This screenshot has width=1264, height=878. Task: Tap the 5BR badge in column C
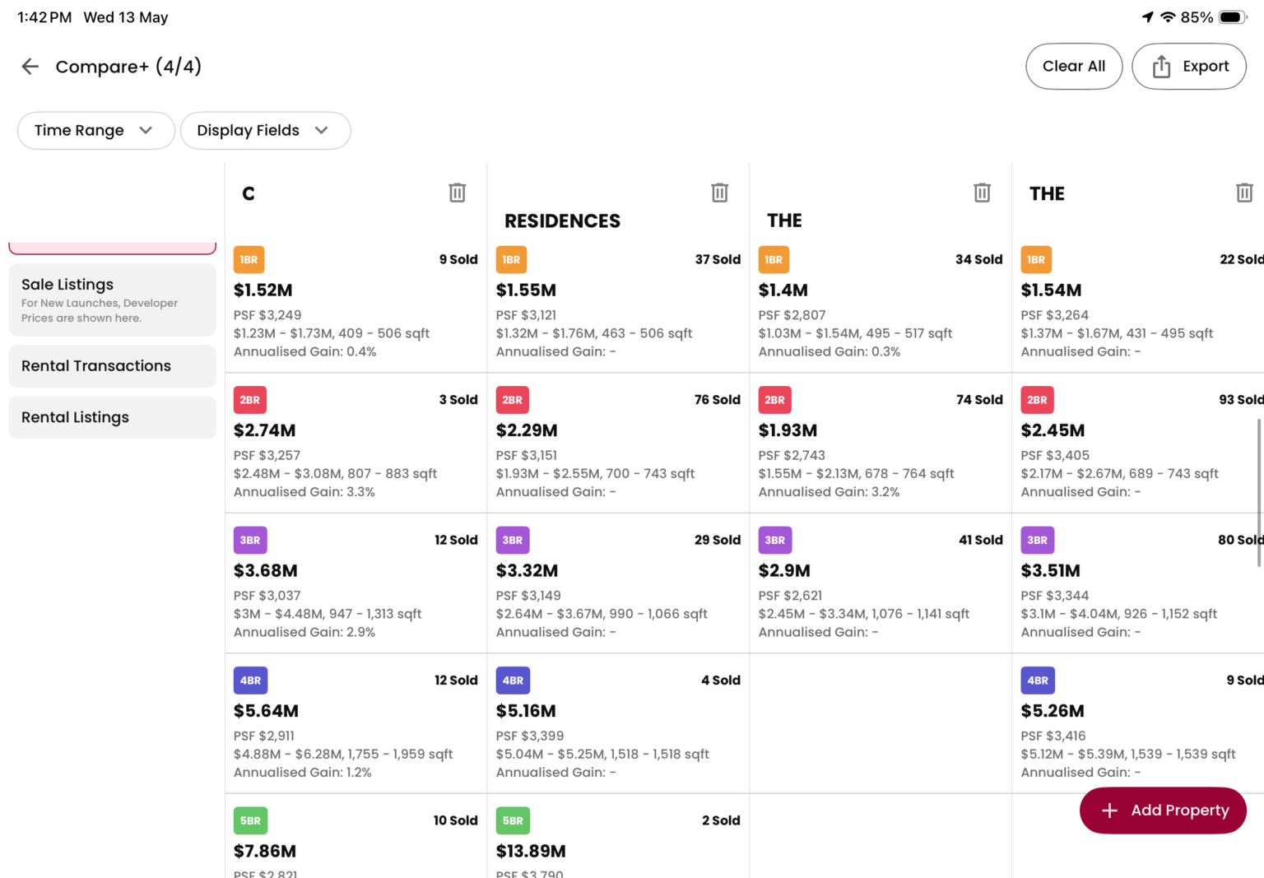pos(250,820)
